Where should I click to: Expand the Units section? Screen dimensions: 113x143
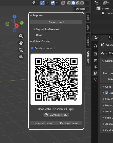pyautogui.click(x=107, y=87)
